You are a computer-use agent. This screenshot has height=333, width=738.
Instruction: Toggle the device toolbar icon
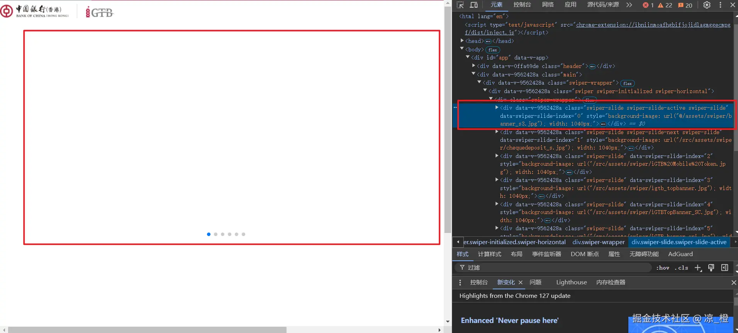coord(474,5)
